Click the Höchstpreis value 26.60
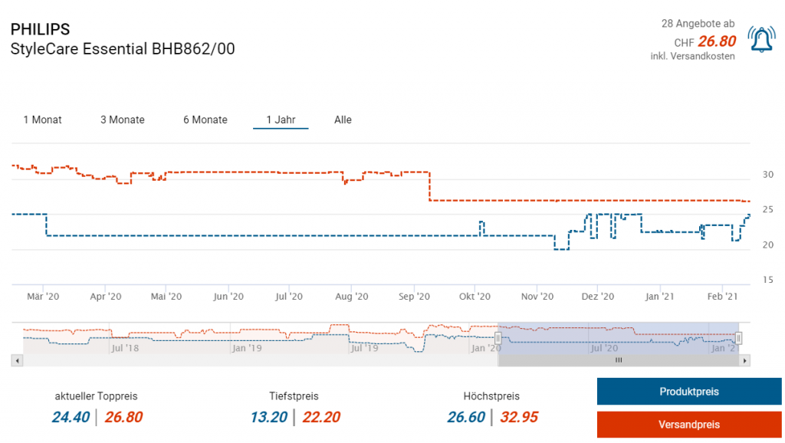785x443 pixels. (466, 417)
